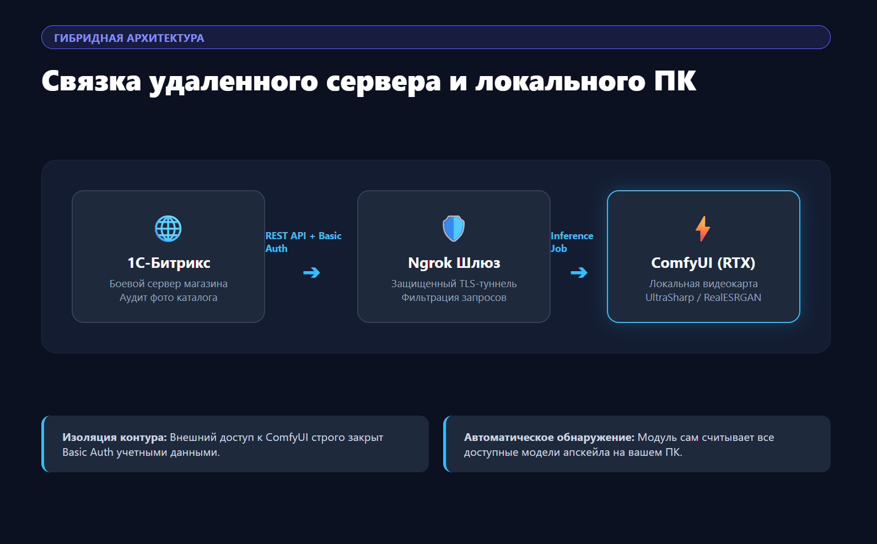Click the Автоматическое обнаружение note
This screenshot has height=544, width=877.
coord(637,444)
